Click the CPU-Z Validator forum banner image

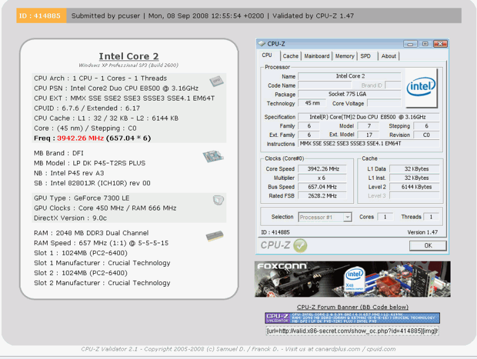pyautogui.click(x=352, y=318)
